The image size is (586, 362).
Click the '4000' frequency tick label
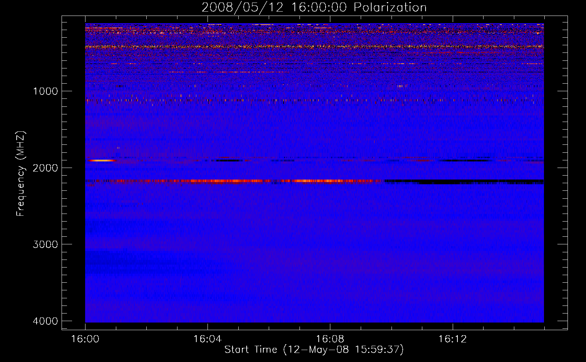pyautogui.click(x=46, y=321)
